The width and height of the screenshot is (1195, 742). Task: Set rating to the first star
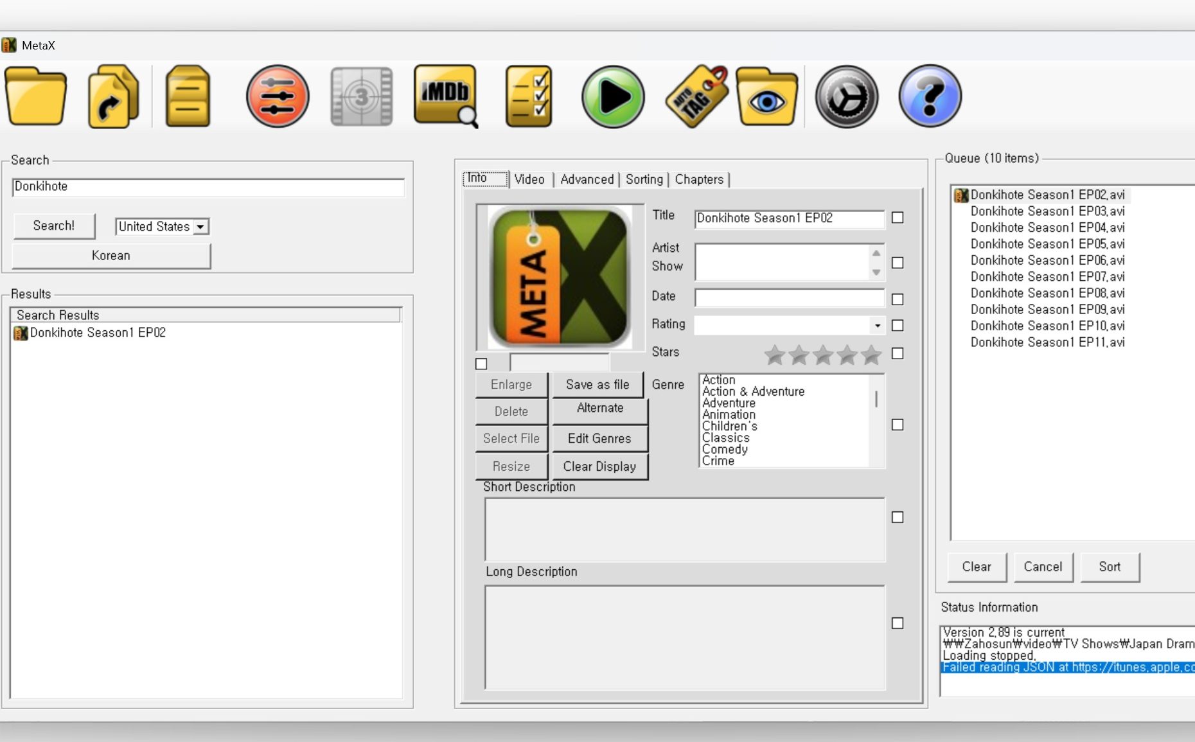(x=775, y=355)
